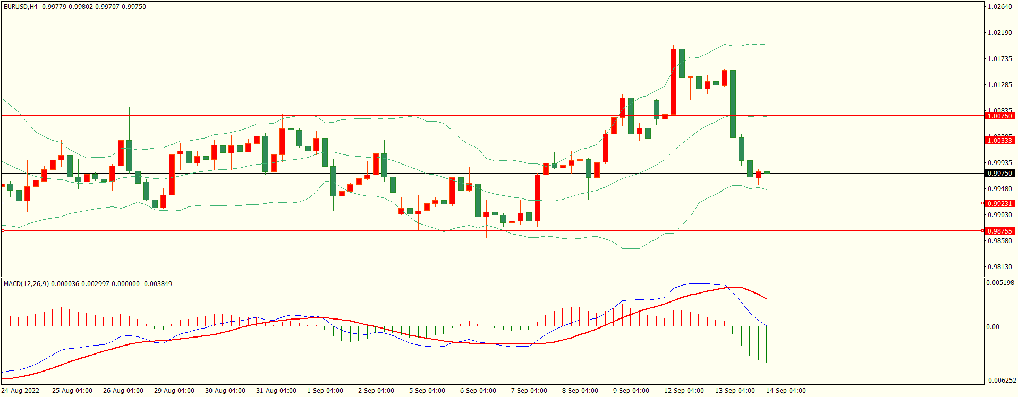Click the 1.02640 price scale label
The height and width of the screenshot is (397, 1018).
point(999,7)
